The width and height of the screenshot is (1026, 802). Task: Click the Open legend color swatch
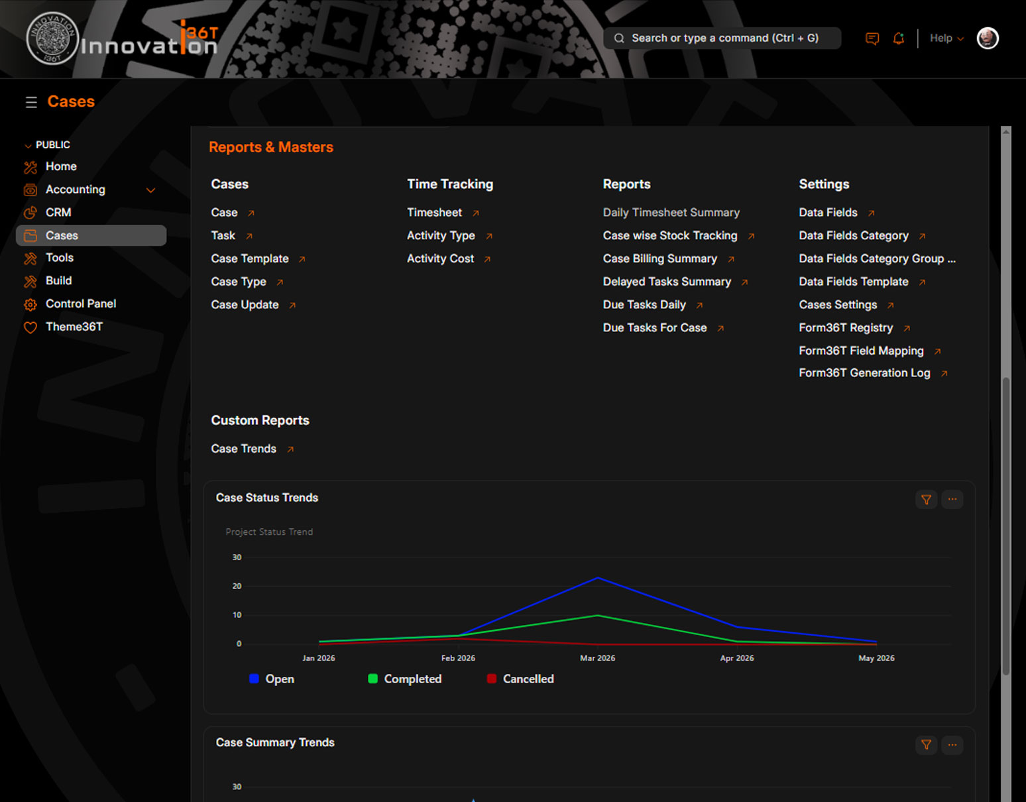[254, 679]
